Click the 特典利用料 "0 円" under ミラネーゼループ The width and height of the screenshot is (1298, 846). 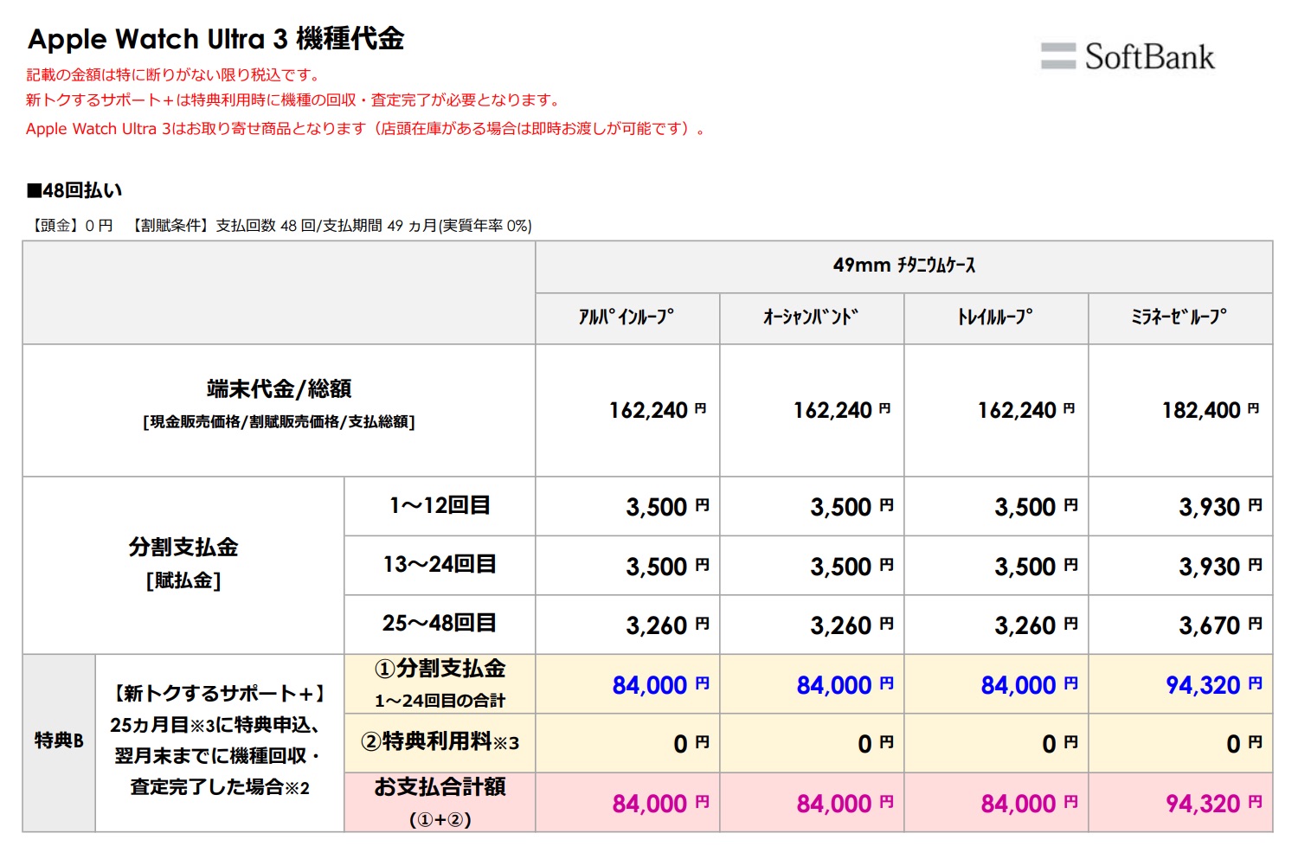[x=1244, y=744]
